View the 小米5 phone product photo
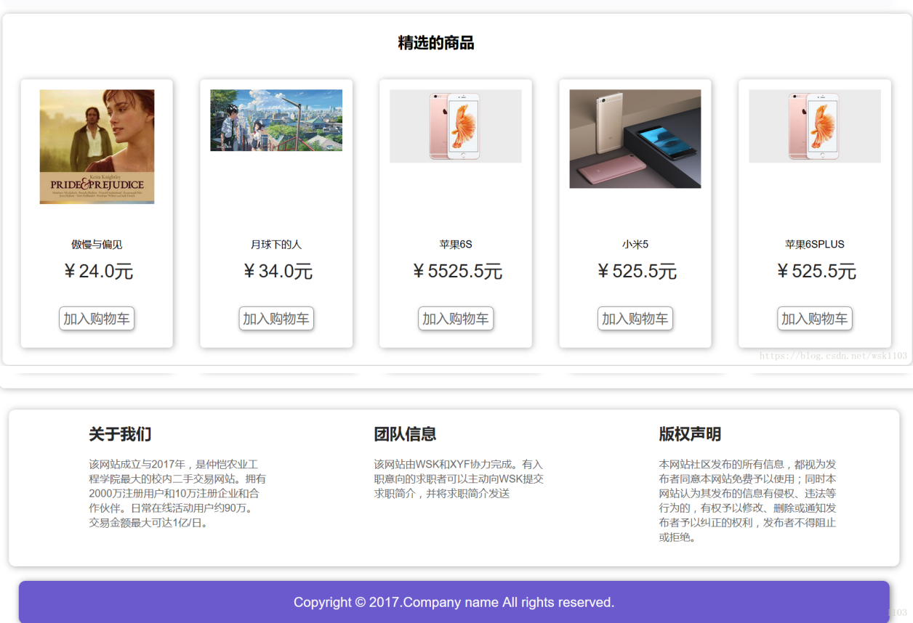Screen dimensions: 913x623 point(635,139)
